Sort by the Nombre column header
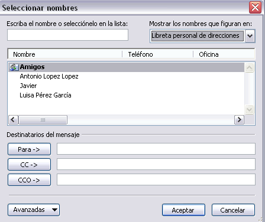The width and height of the screenshot is (265, 222). pyautogui.click(x=65, y=54)
